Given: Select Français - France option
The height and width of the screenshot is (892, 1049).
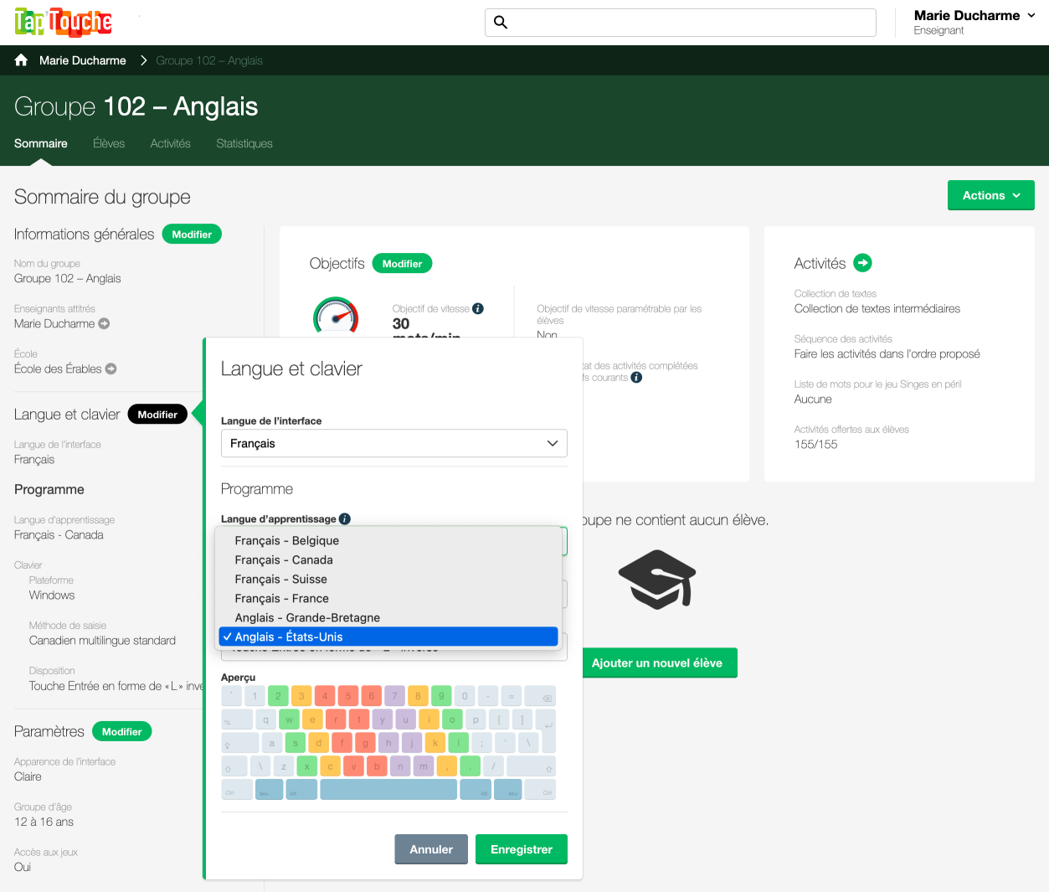Looking at the screenshot, I should coord(388,598).
